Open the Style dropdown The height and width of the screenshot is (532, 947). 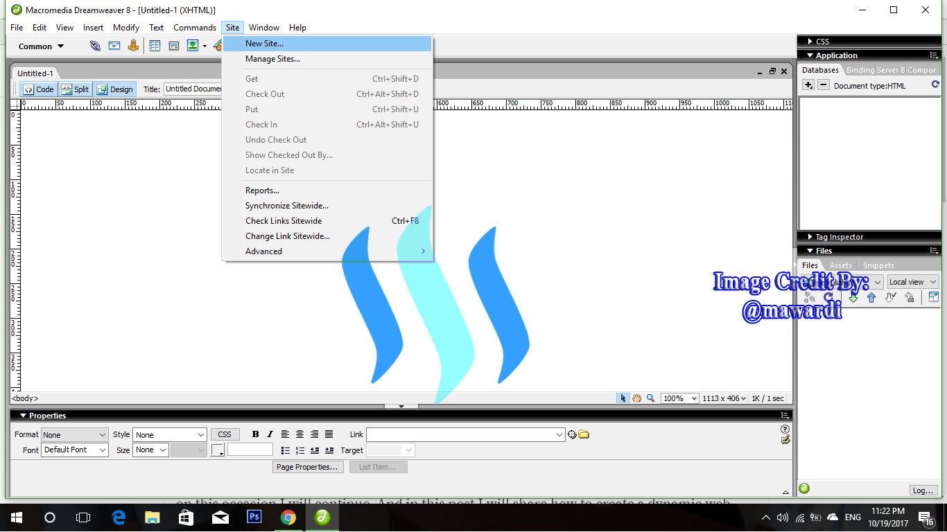[x=170, y=434]
